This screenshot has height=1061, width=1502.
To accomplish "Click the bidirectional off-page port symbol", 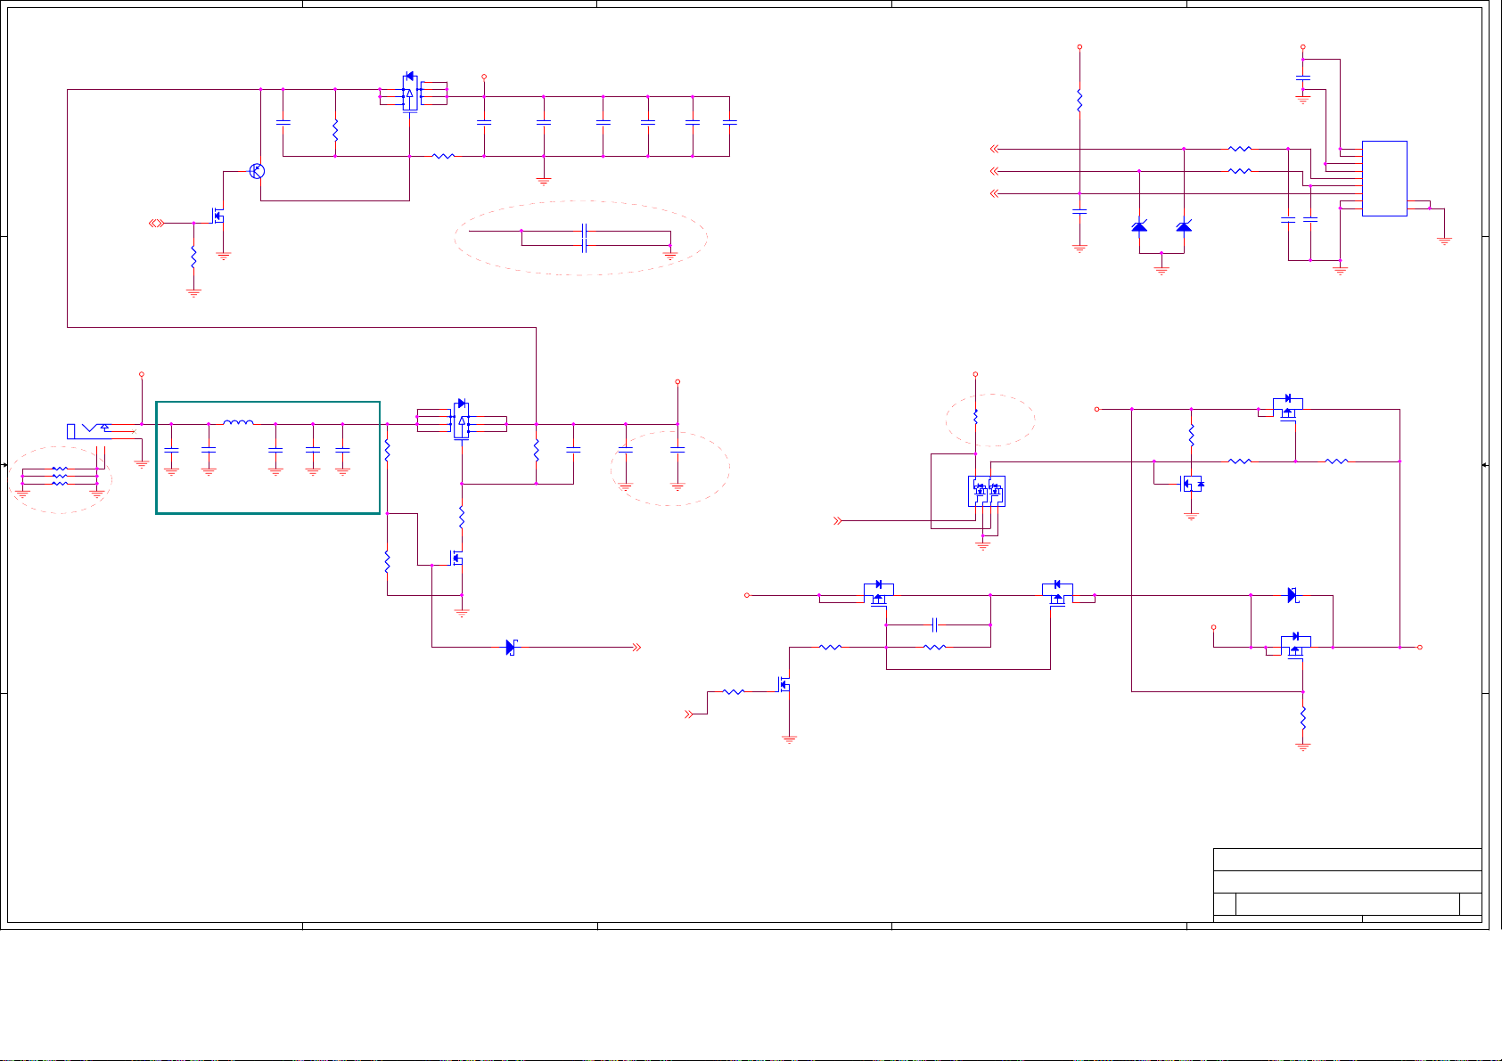I will pyautogui.click(x=156, y=223).
